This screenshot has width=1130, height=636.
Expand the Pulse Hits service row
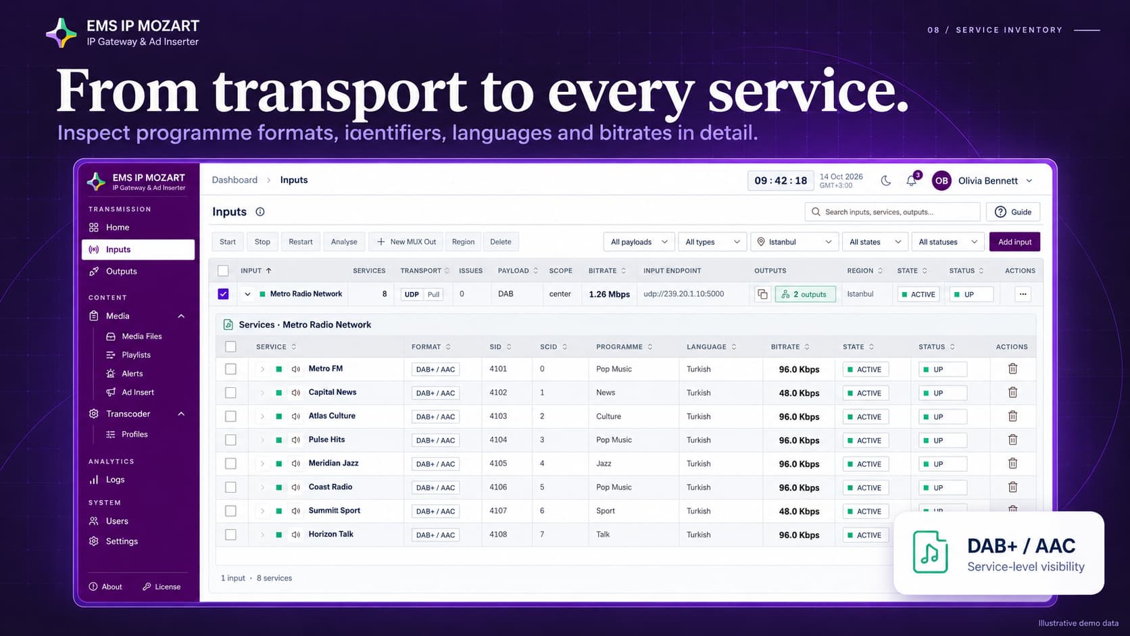click(x=262, y=440)
